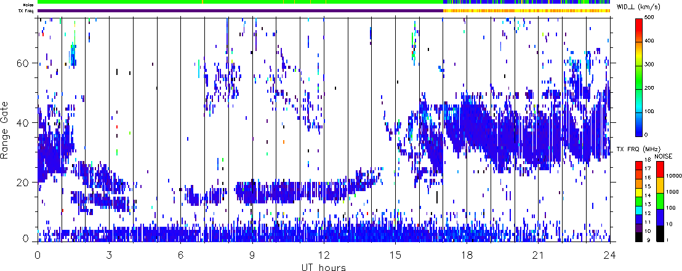Screen dimensions: 682x271
Task: Click the 12 tick label on the UT hours axis
Action: click(324, 255)
